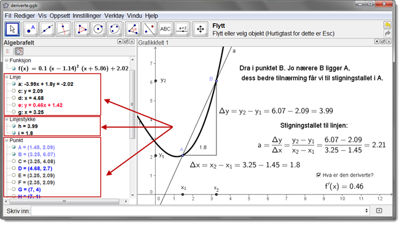Open the Rediger menu
This screenshot has width=401, height=225.
[25, 16]
